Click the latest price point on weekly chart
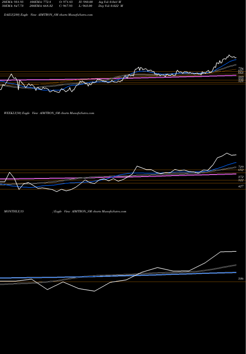246x354 pixels. coord(236,155)
